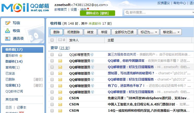Click the search magnifier icon

[x=127, y=12]
